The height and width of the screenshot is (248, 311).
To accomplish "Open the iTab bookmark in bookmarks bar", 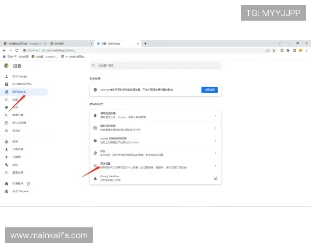I will tap(74, 56).
